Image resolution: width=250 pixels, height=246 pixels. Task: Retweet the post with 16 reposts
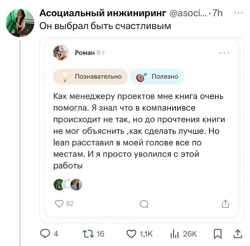[x=85, y=234]
